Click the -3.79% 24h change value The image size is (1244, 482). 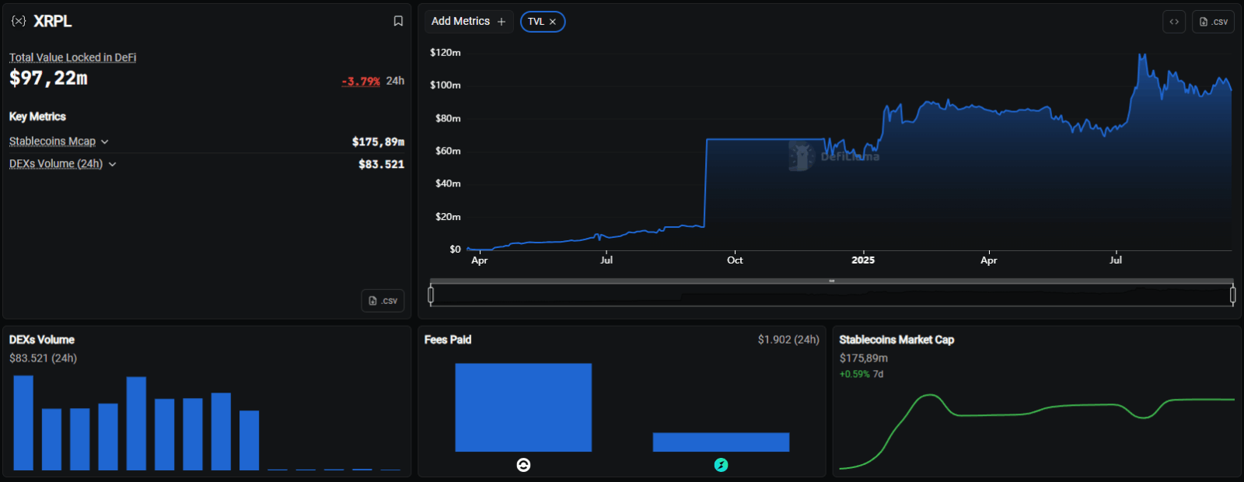click(361, 81)
